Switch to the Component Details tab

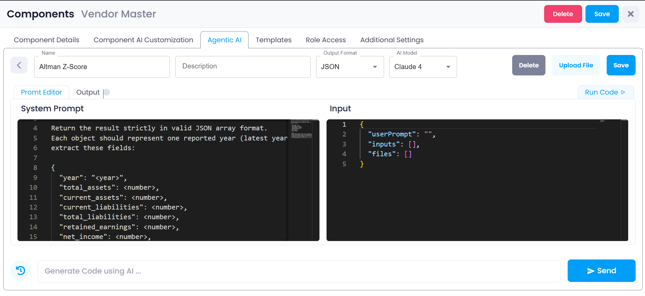pos(46,40)
